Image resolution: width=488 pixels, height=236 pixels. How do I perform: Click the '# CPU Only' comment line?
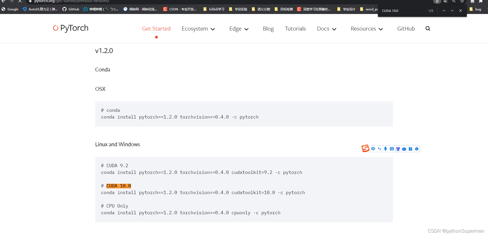114,206
